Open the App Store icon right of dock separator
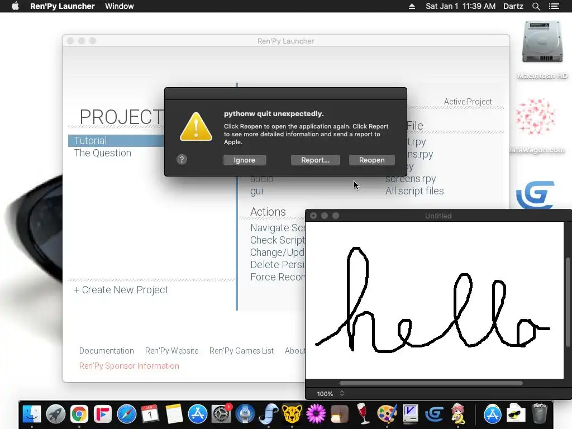 point(493,414)
